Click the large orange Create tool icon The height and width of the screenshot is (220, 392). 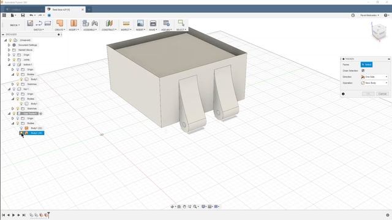(x=59, y=23)
